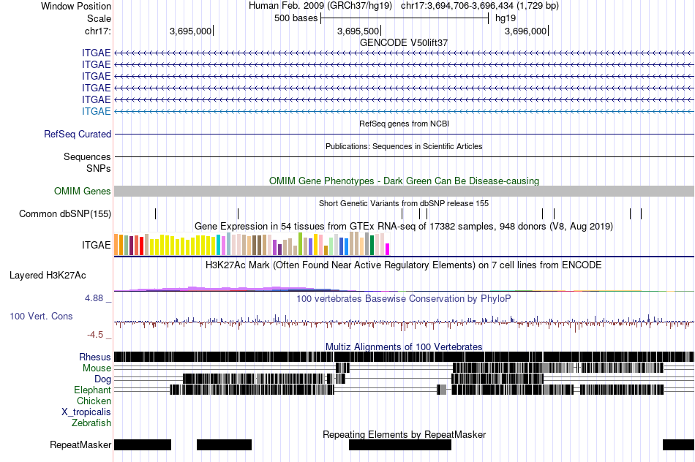Click the gray OMIM Genes bar
Image resolution: width=695 pixels, height=462 pixels.
click(x=404, y=191)
